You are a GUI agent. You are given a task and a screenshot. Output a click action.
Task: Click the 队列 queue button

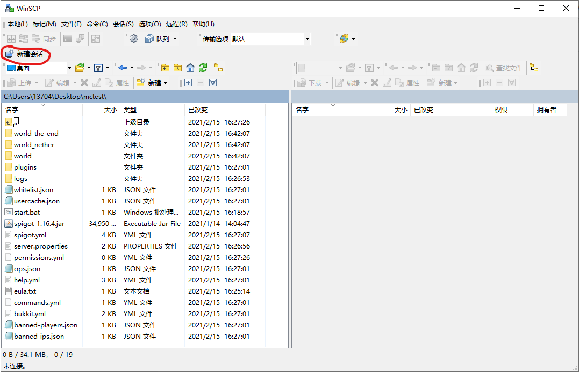(x=158, y=39)
